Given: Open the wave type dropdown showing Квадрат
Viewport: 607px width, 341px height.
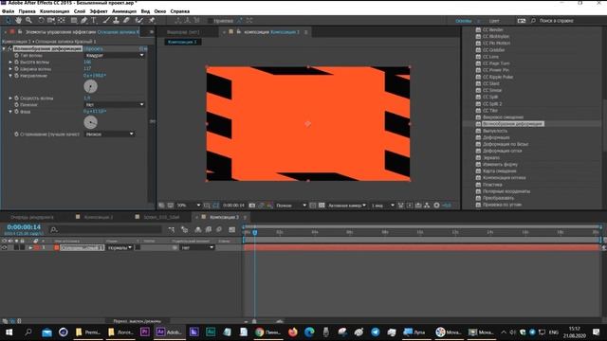Looking at the screenshot, I should pyautogui.click(x=115, y=55).
